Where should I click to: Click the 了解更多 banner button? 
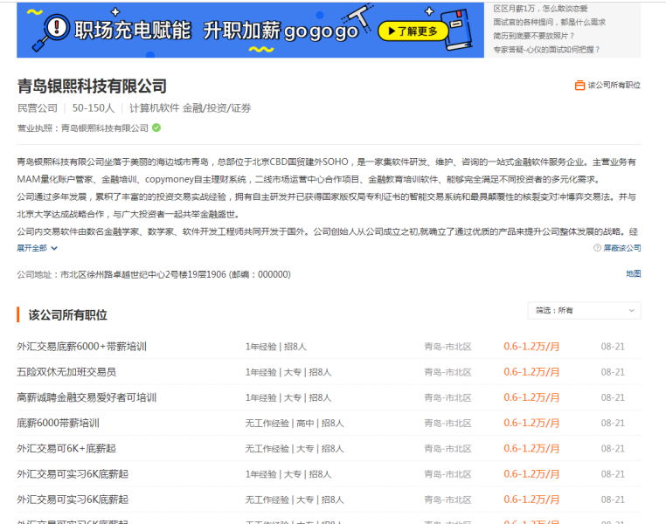[412, 31]
